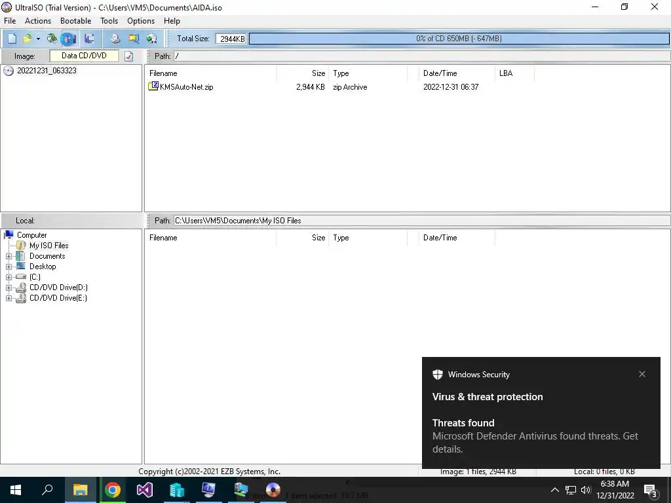Open the Help menu
671x503 pixels.
(172, 21)
